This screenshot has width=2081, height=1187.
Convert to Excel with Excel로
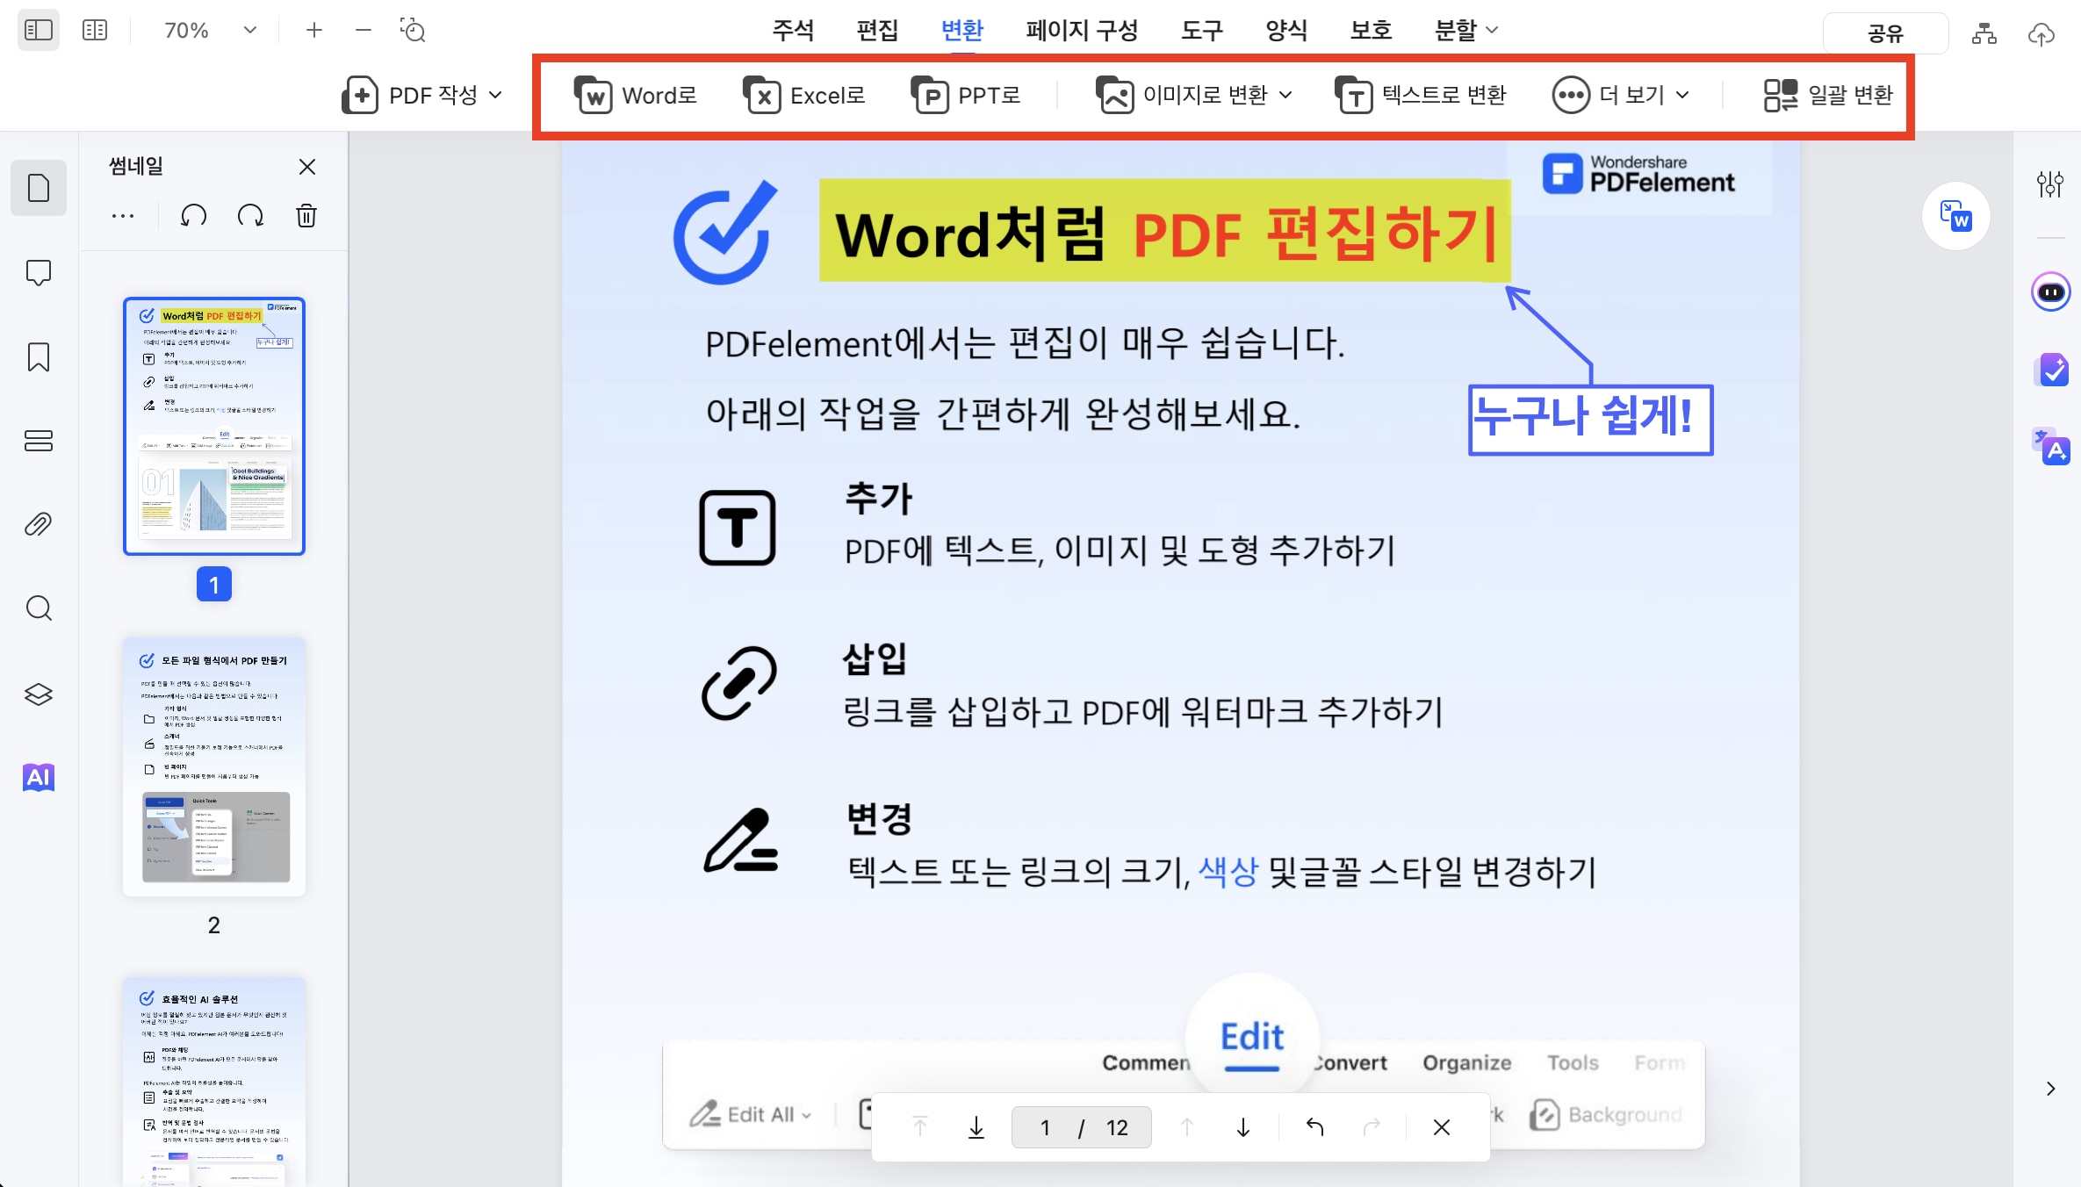click(803, 95)
